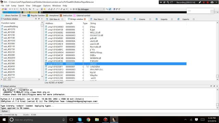This screenshot has width=219, height=123.
Task: Click the strings list scroll up arrow
Action: (x=217, y=23)
